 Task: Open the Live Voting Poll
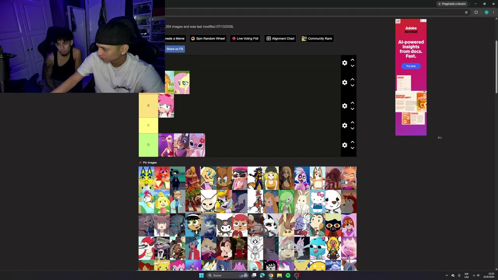[x=245, y=38]
